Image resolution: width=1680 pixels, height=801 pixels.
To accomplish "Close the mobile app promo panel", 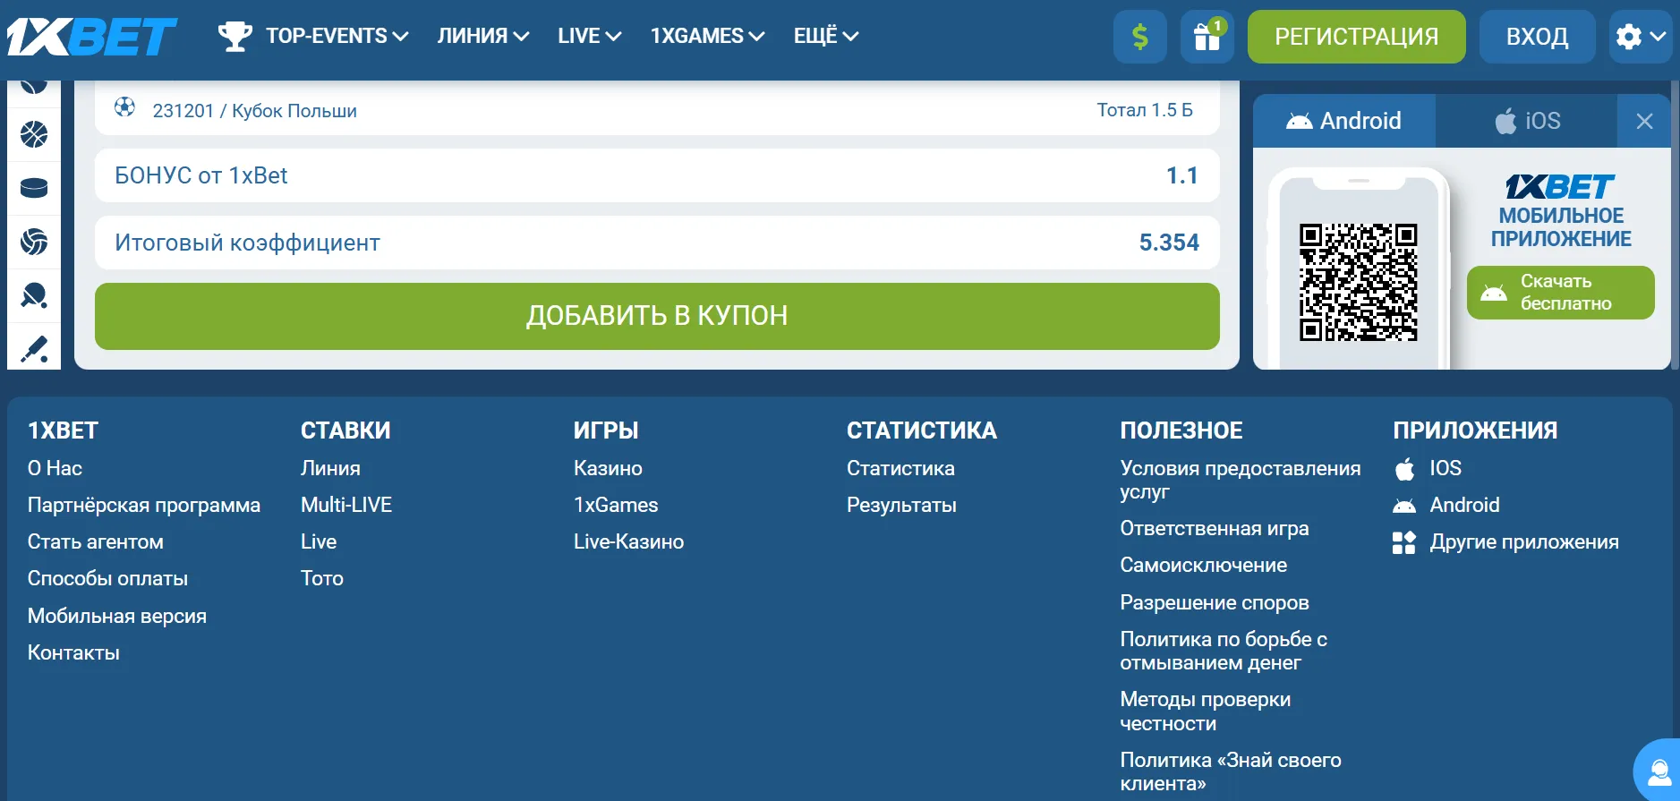I will pos(1644,121).
